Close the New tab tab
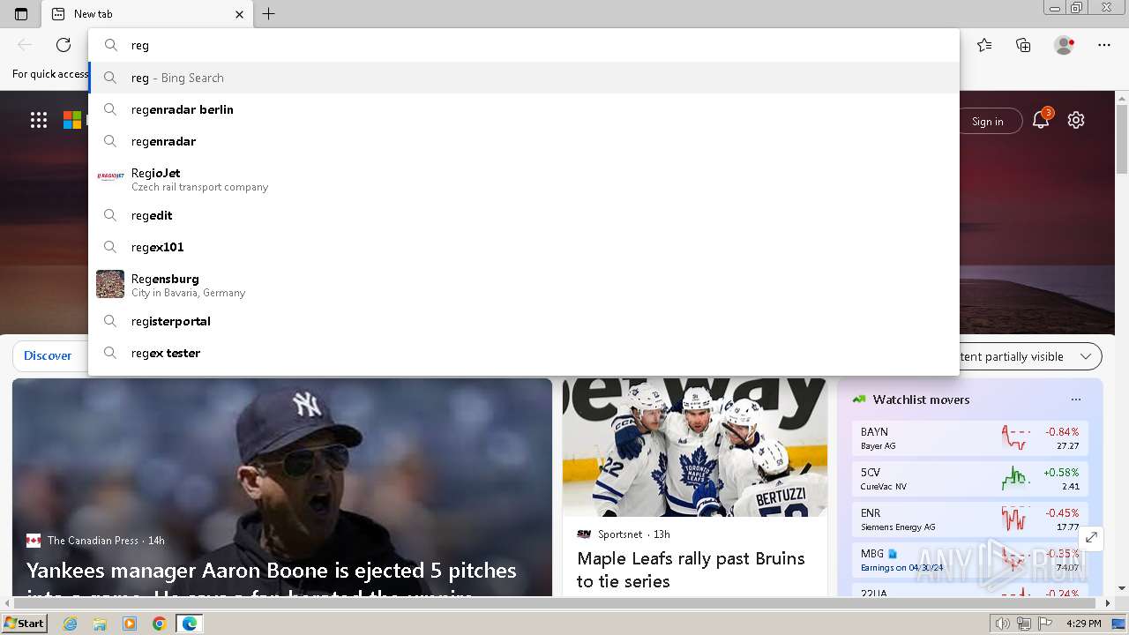Viewport: 1129px width, 635px height. click(x=239, y=14)
